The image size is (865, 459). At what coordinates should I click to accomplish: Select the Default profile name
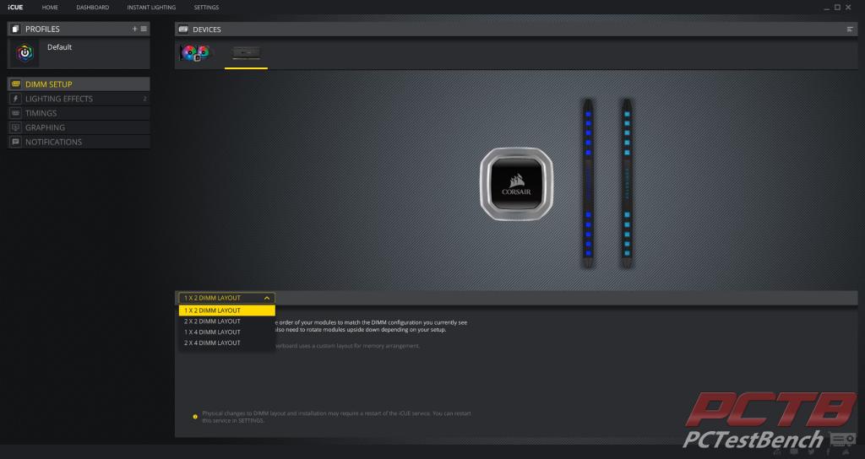60,47
